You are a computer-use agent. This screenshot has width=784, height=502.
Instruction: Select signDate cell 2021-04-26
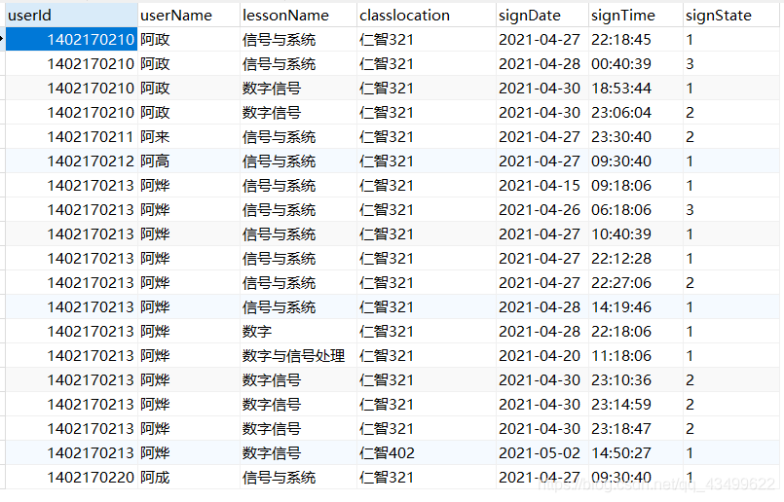point(542,210)
